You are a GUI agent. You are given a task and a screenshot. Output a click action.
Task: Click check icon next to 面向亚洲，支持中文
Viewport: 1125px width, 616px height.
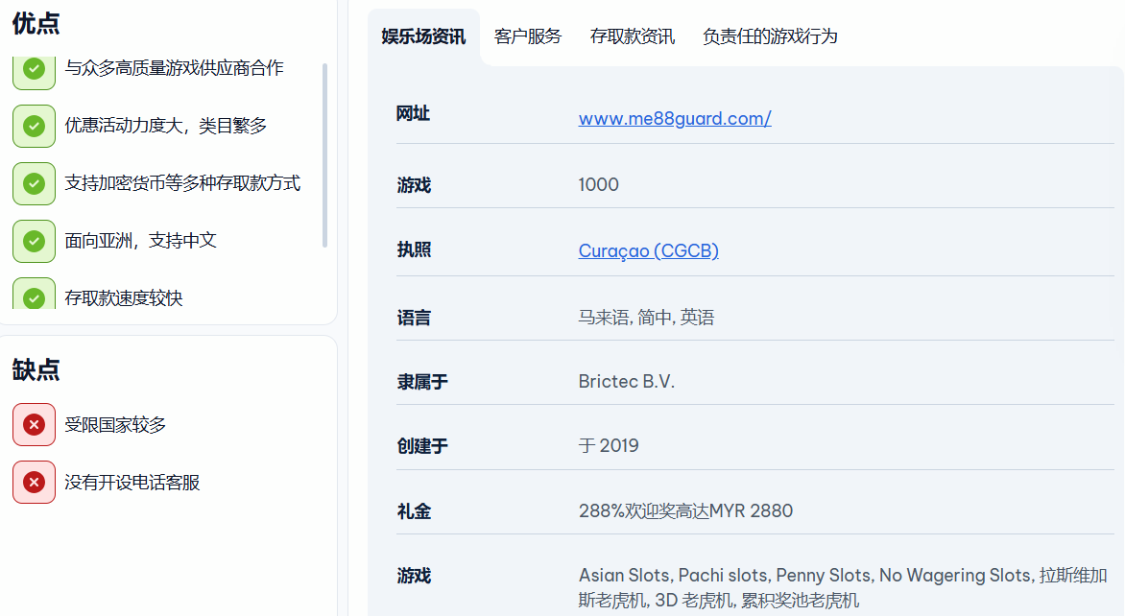tap(34, 241)
